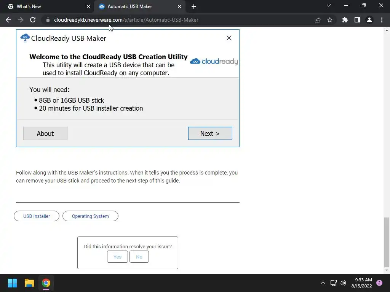Click 'Did this information resolve your issue?' text
Screen dimensions: 390x292
point(128,246)
